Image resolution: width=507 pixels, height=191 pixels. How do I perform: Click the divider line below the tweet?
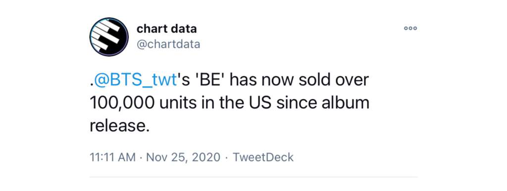click(253, 177)
